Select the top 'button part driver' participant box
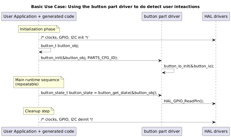The image size is (231, 137). pos(162,17)
